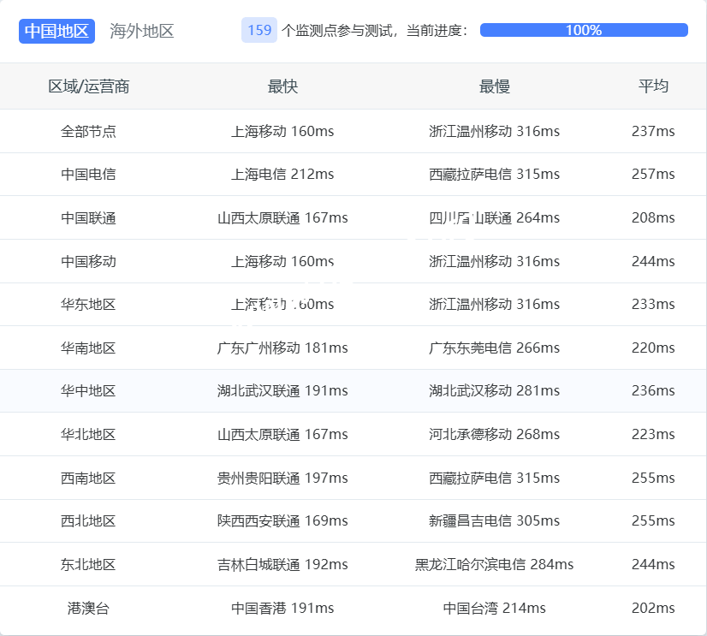
Task: Select 黑龙江哈尔滨电信 284ms slowest entry
Action: coord(494,564)
